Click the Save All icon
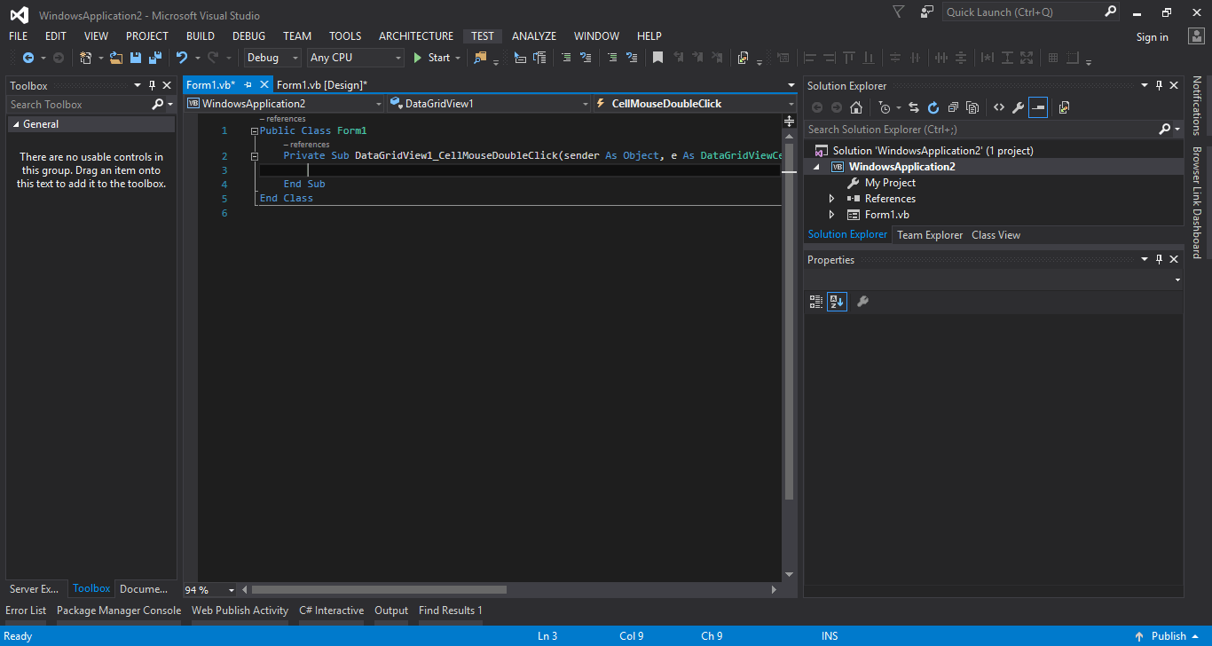Screen dimensions: 1212x646 pyautogui.click(x=155, y=58)
